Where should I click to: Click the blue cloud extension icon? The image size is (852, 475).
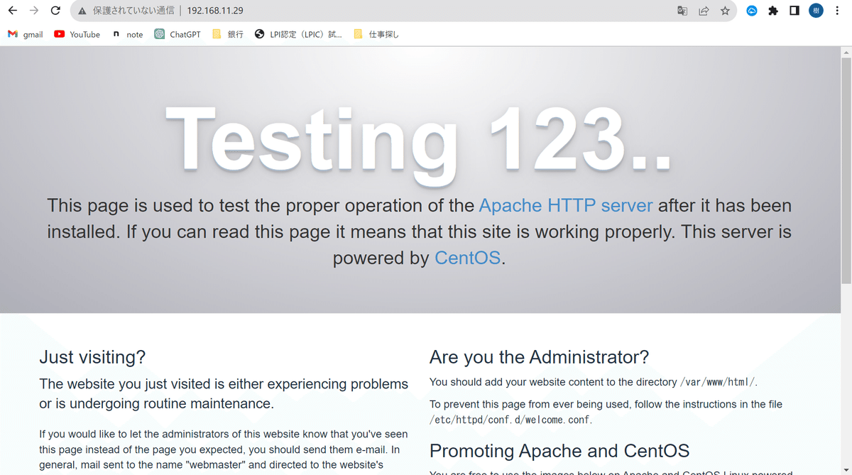[752, 11]
